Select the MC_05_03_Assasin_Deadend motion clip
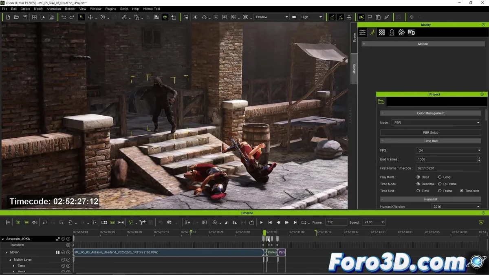The image size is (489, 275). click(x=168, y=253)
